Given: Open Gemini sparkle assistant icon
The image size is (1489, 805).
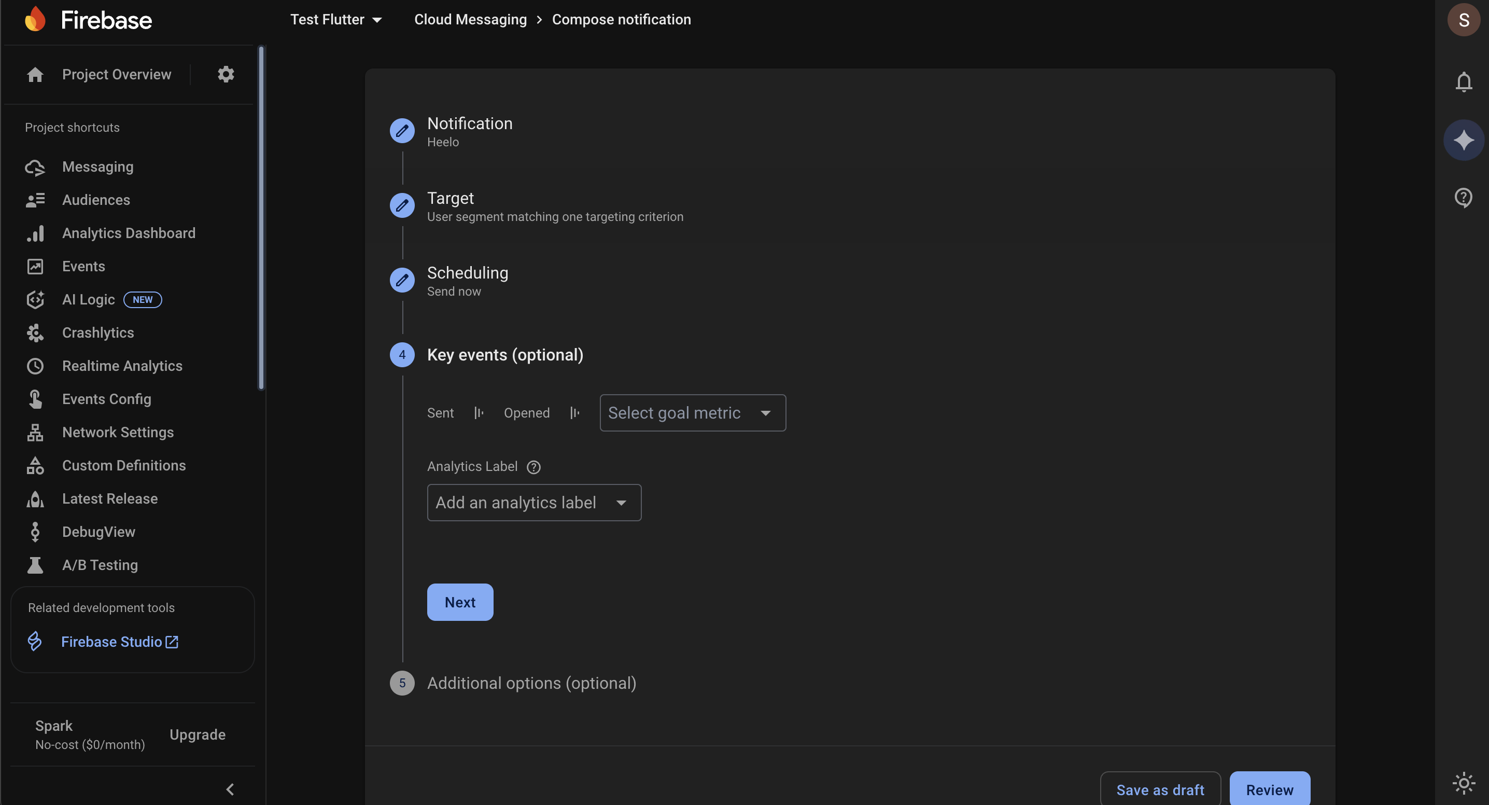Looking at the screenshot, I should 1463,140.
